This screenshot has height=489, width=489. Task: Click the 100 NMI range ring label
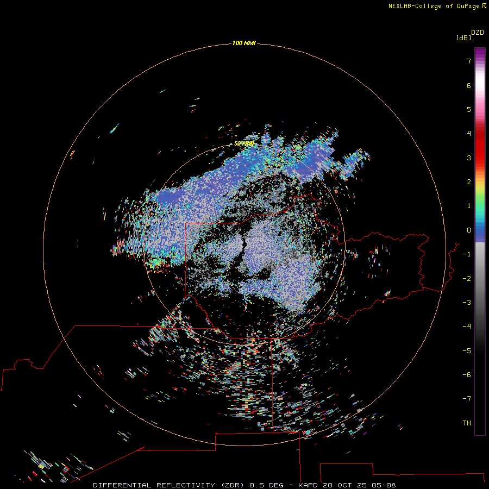coord(244,43)
